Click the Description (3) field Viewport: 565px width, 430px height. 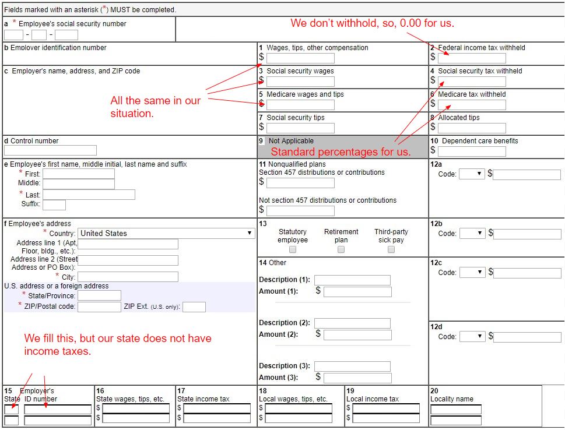(x=352, y=366)
